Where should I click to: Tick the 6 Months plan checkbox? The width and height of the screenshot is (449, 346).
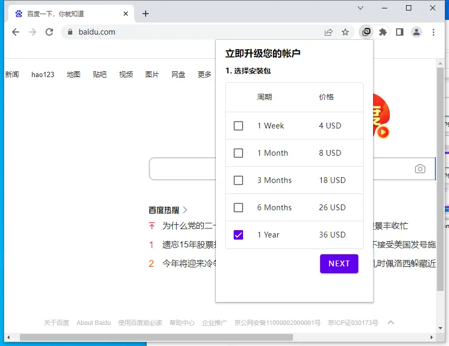(238, 208)
